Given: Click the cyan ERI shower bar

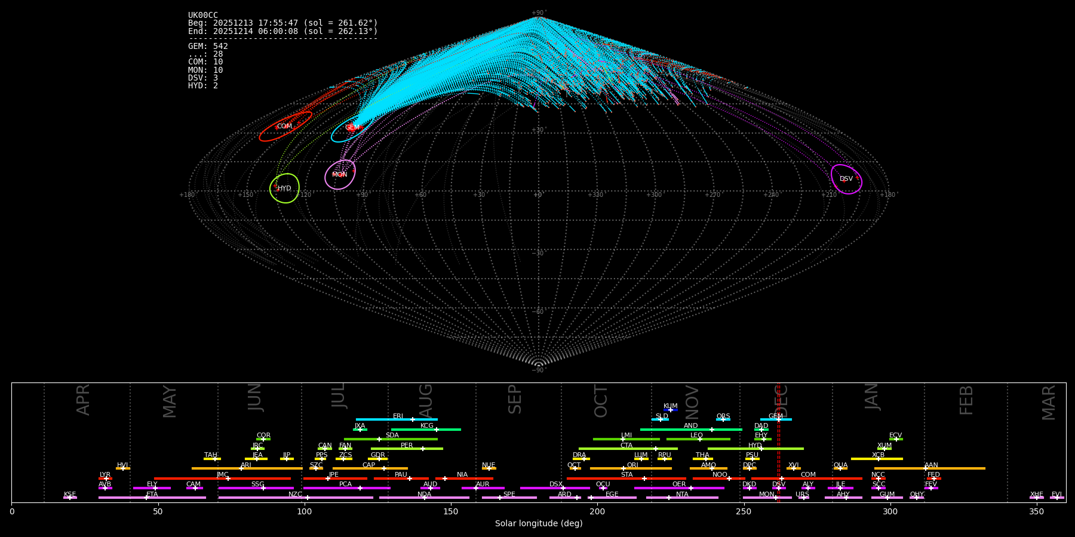Looking at the screenshot, I should click(x=397, y=419).
